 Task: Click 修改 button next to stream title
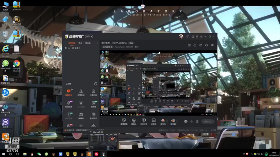coord(131,43)
